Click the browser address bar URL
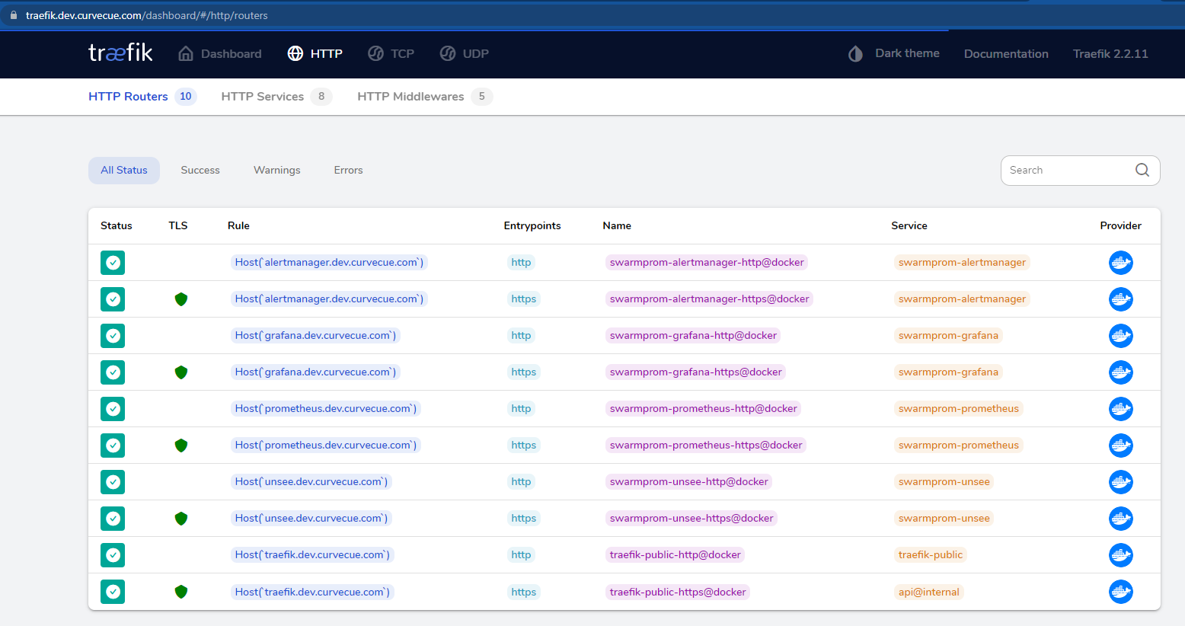Viewport: 1185px width, 626px height. click(147, 15)
